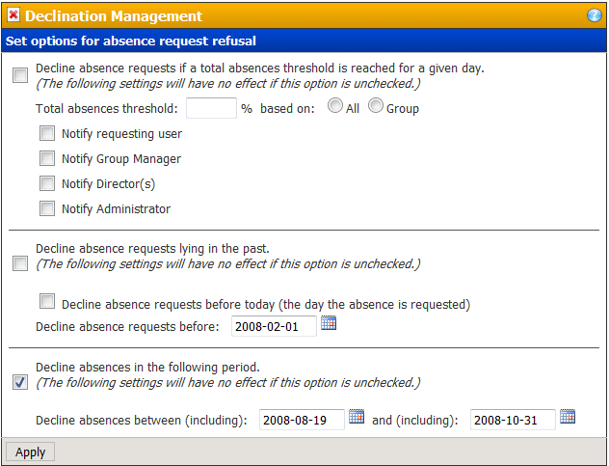This screenshot has height=466, width=609.
Task: Open calendar picker for period end date
Action: point(568,417)
